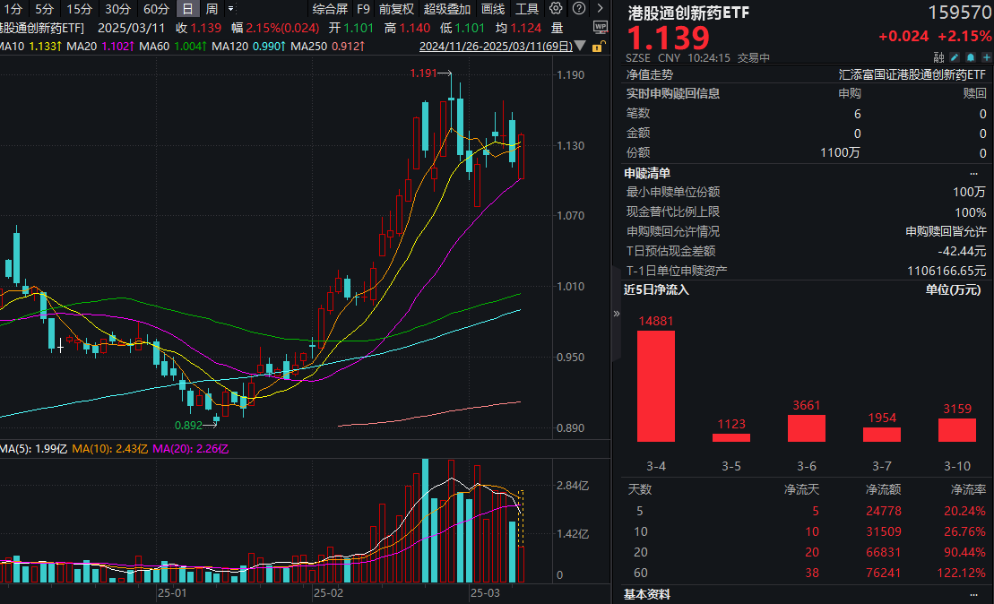Open the period dropdown arrow next to 周

(229, 9)
